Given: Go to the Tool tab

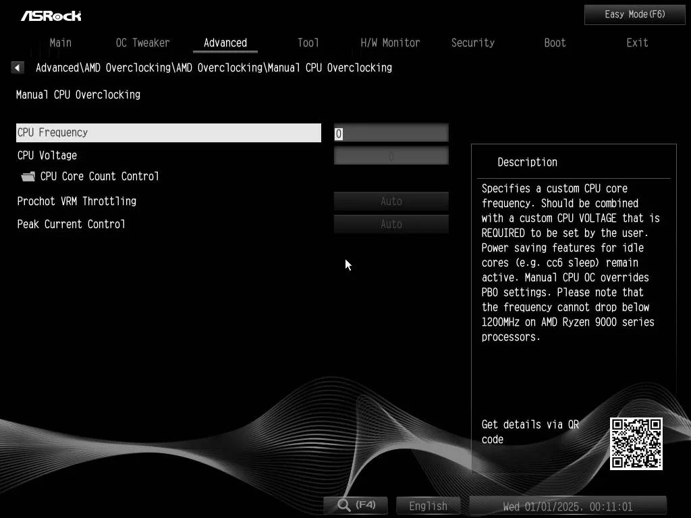Looking at the screenshot, I should tap(308, 42).
